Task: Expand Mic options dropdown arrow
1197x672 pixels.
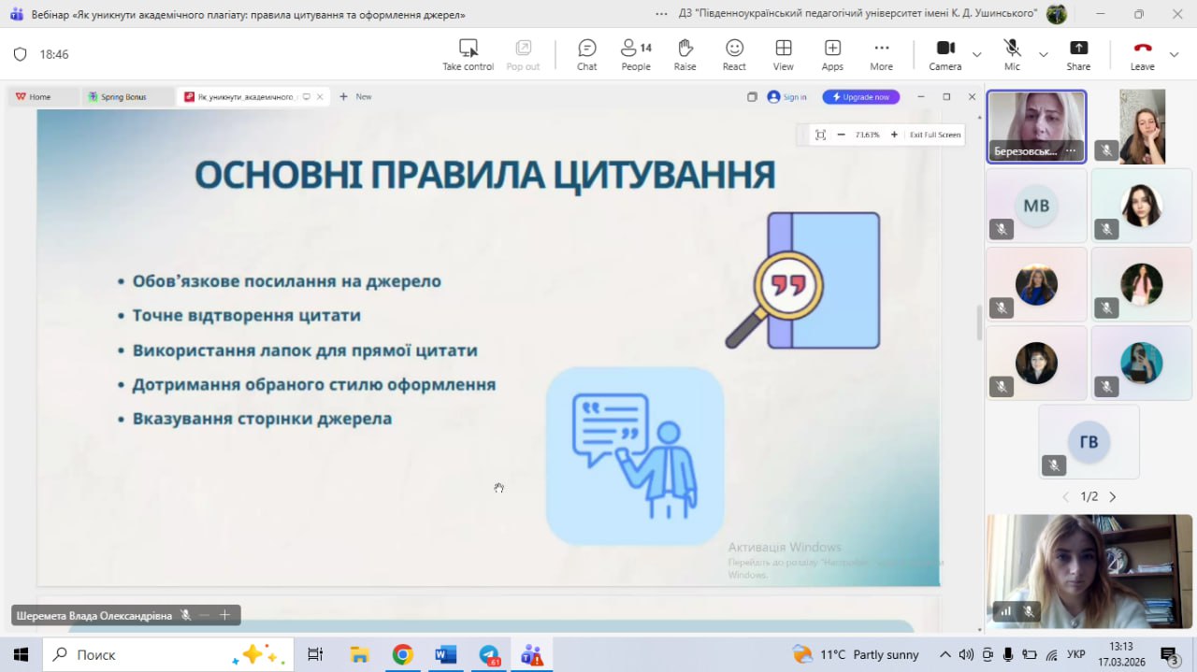Action: (x=1044, y=55)
